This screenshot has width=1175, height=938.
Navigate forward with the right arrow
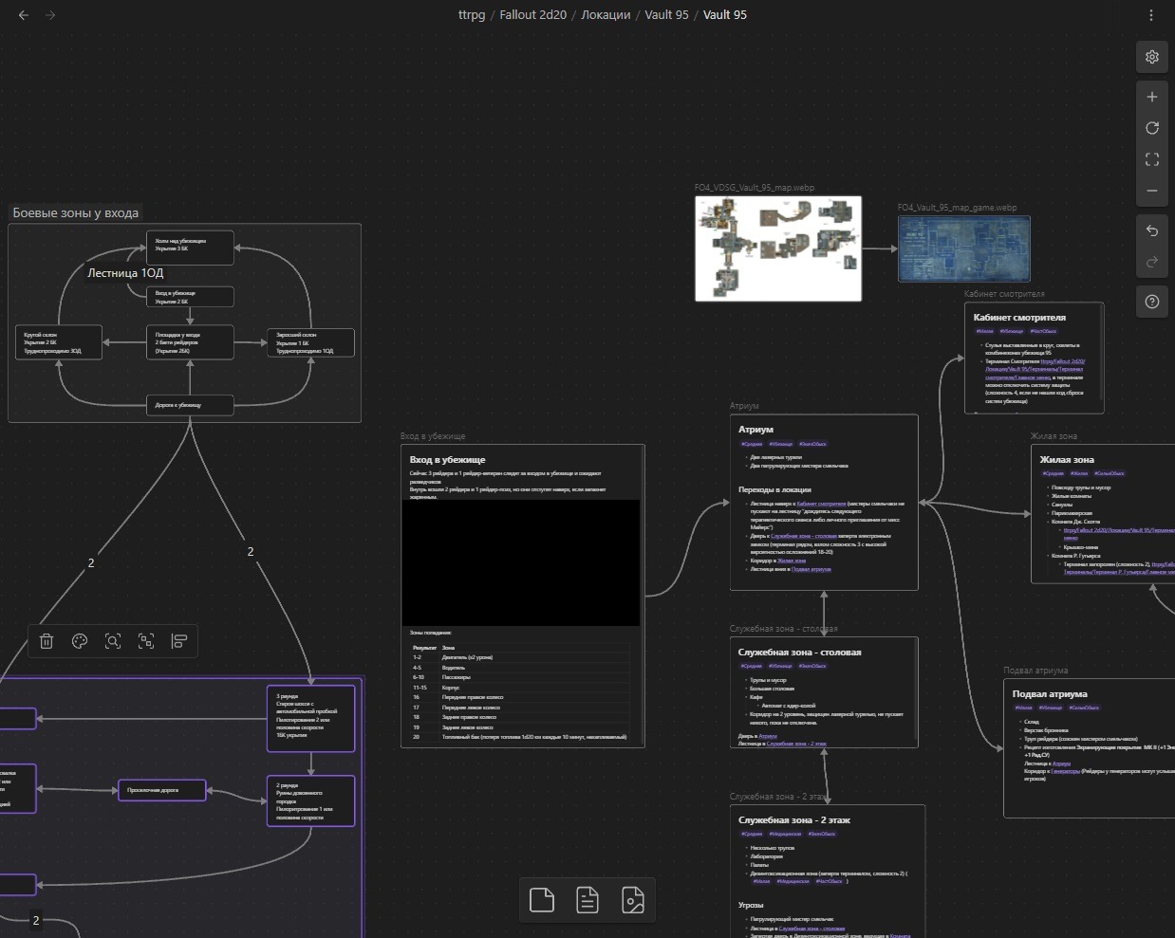[x=50, y=15]
